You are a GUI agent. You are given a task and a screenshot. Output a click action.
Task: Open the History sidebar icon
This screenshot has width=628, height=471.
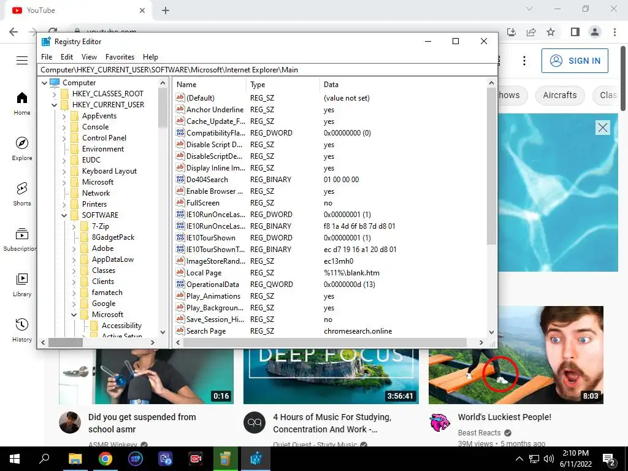21,324
